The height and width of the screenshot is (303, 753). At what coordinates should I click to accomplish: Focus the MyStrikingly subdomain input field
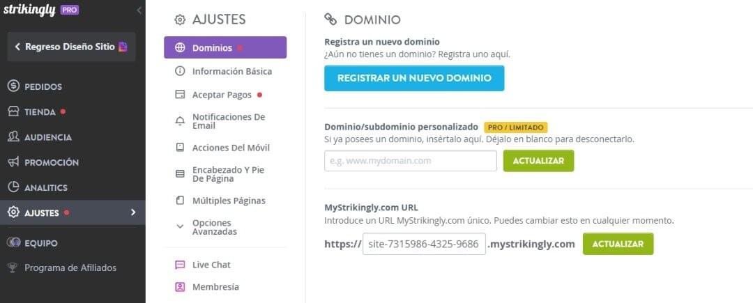click(x=424, y=244)
